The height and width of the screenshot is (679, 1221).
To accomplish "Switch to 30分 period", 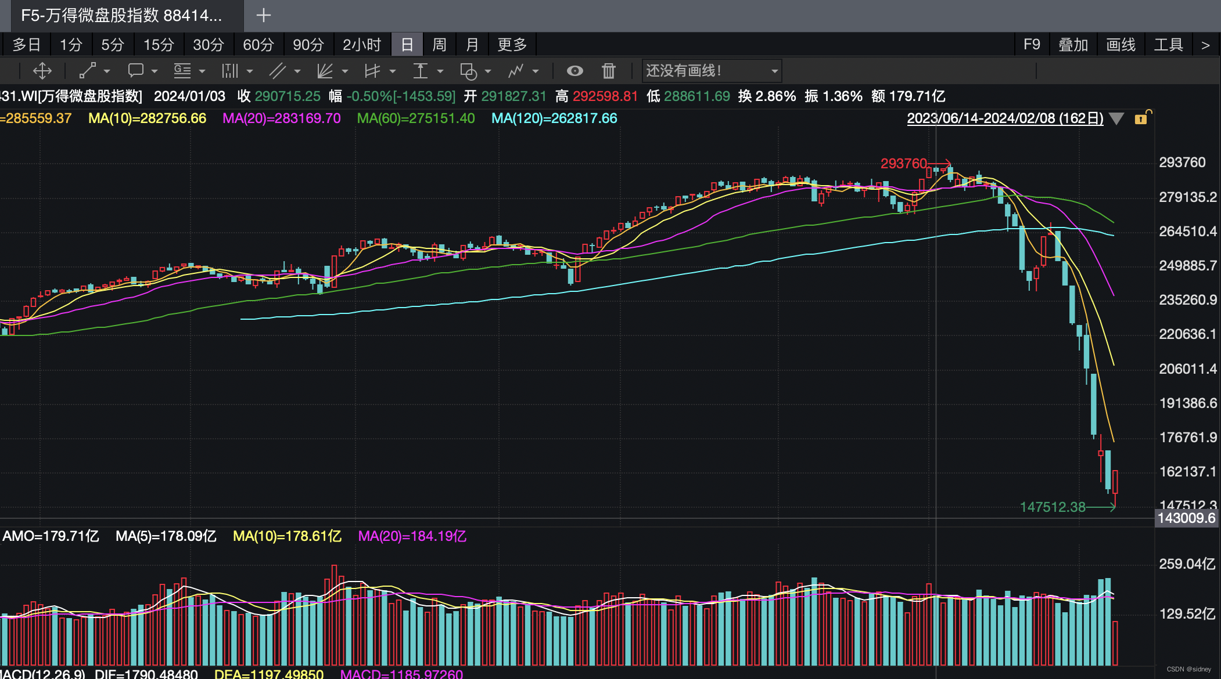I will point(209,45).
